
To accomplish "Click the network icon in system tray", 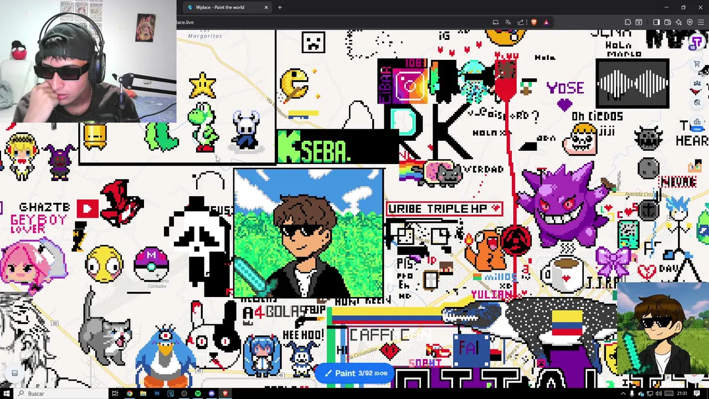I will (650, 393).
